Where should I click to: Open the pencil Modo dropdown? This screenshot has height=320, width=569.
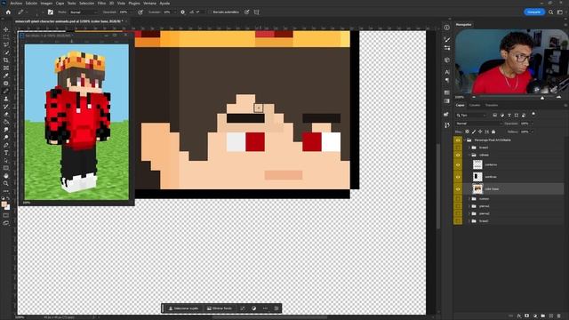click(84, 12)
